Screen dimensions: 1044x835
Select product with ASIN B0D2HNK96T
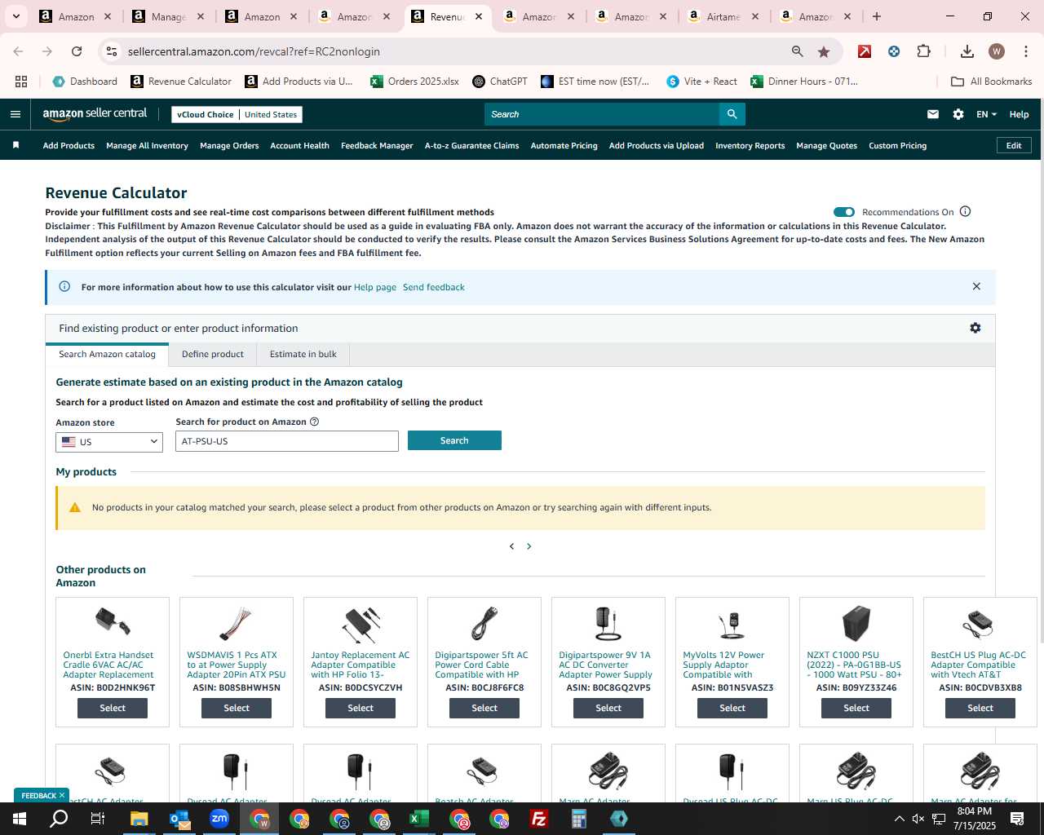tap(113, 708)
